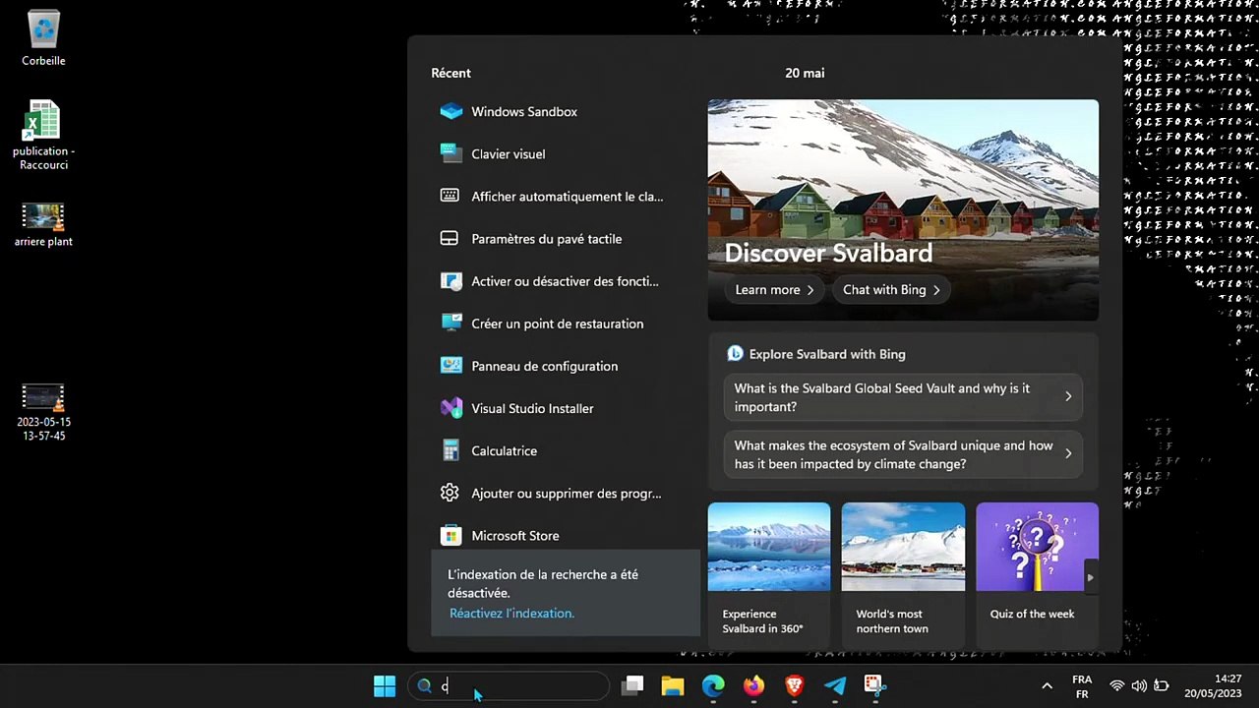1259x708 pixels.
Task: Click the Explore Svalbard with Bing heading
Action: [x=827, y=354]
